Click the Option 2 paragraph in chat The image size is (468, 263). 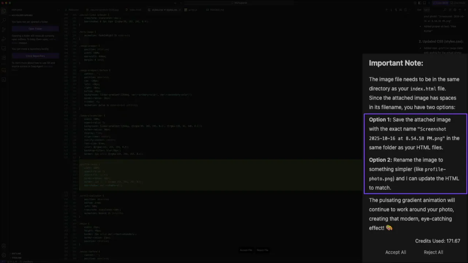tap(415, 174)
